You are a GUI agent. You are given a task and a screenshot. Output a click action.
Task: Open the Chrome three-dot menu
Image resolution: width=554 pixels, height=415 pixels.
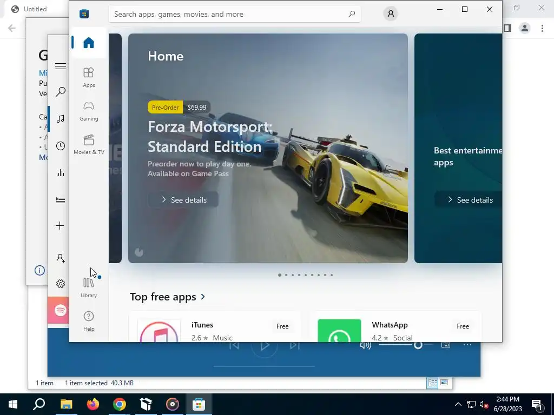pyautogui.click(x=542, y=28)
